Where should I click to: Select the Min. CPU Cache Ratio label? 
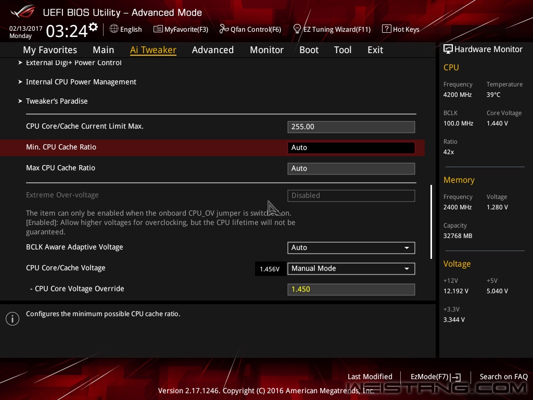pyautogui.click(x=61, y=147)
